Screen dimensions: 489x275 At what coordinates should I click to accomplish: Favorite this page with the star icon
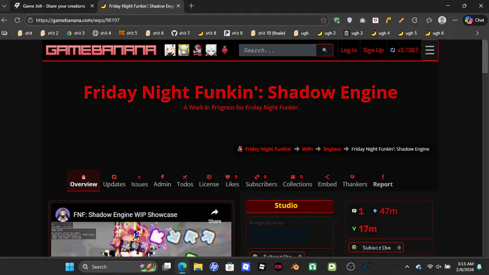tap(323, 20)
